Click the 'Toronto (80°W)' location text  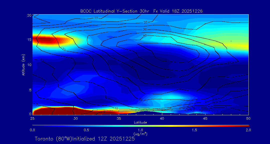point(53,139)
